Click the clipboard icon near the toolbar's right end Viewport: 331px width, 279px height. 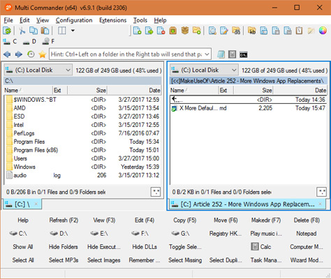pyautogui.click(x=300, y=31)
